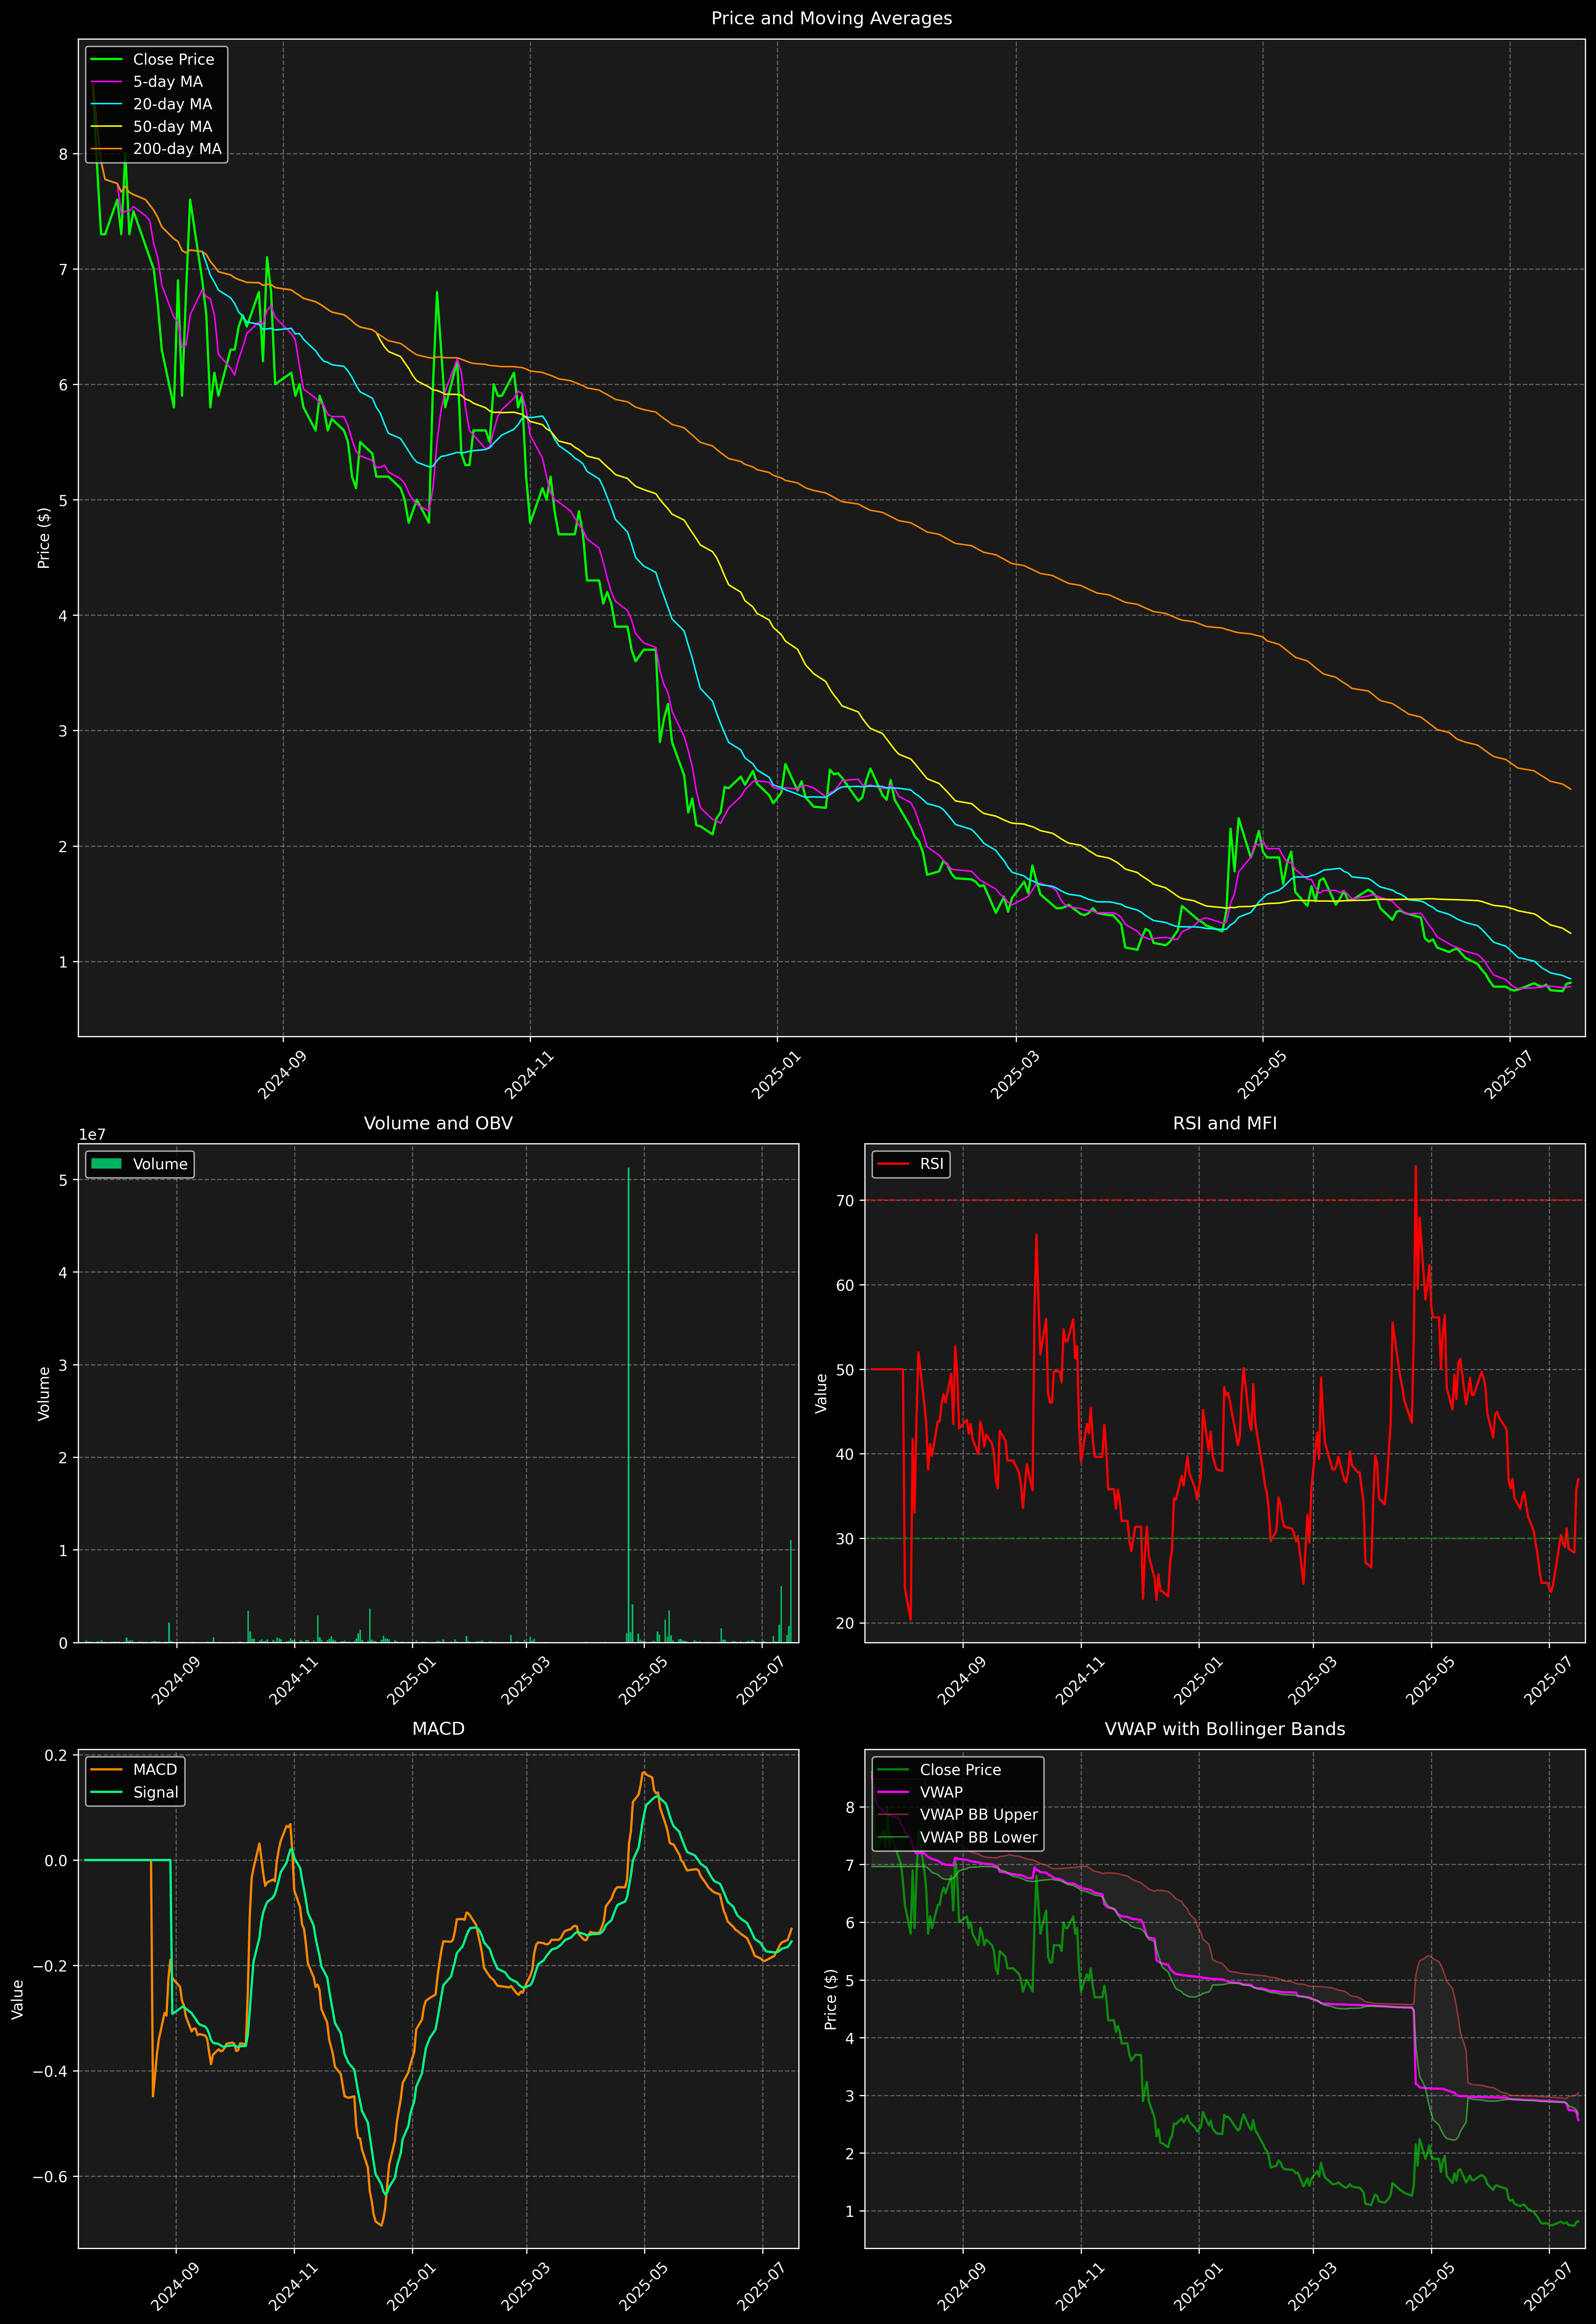Click the y-axis value 70 on RSI chart
Screen dimensions: 1596x2324
coord(845,1200)
